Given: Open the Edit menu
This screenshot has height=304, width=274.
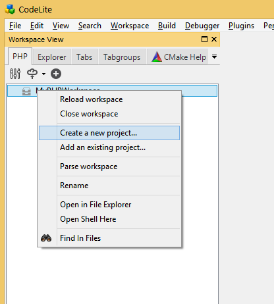Looking at the screenshot, I should 37,26.
